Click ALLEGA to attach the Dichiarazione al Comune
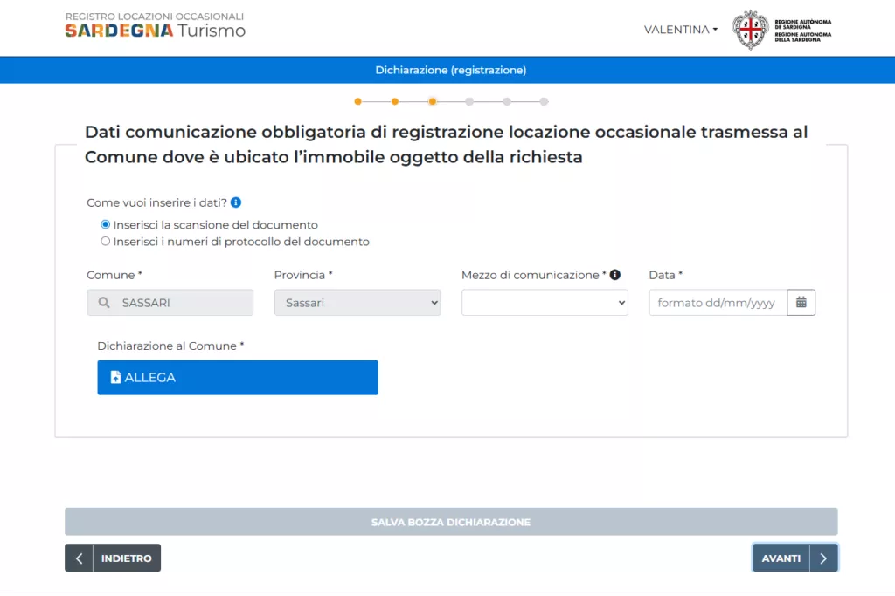 [x=237, y=377]
